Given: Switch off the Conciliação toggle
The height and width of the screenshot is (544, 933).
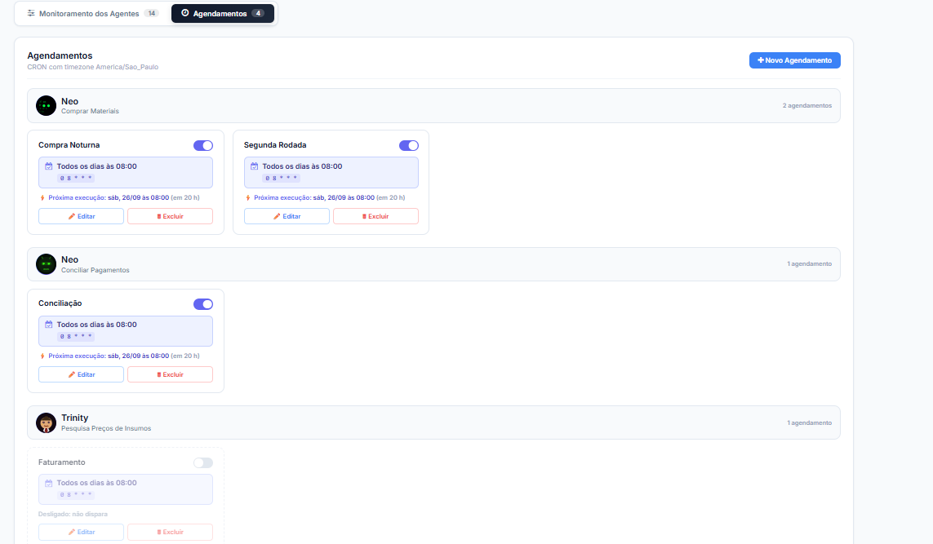Looking at the screenshot, I should click(x=203, y=304).
